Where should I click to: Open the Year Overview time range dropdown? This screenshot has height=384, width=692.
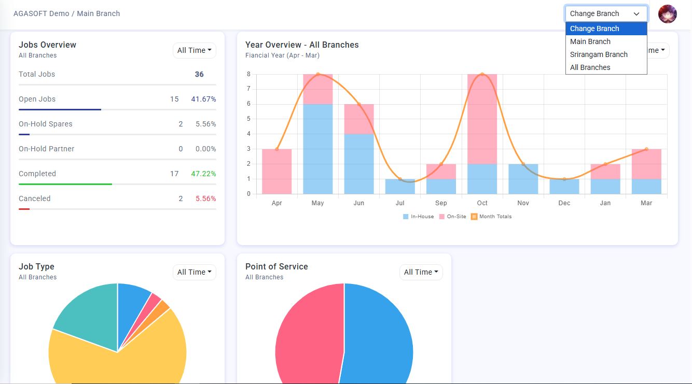[658, 50]
